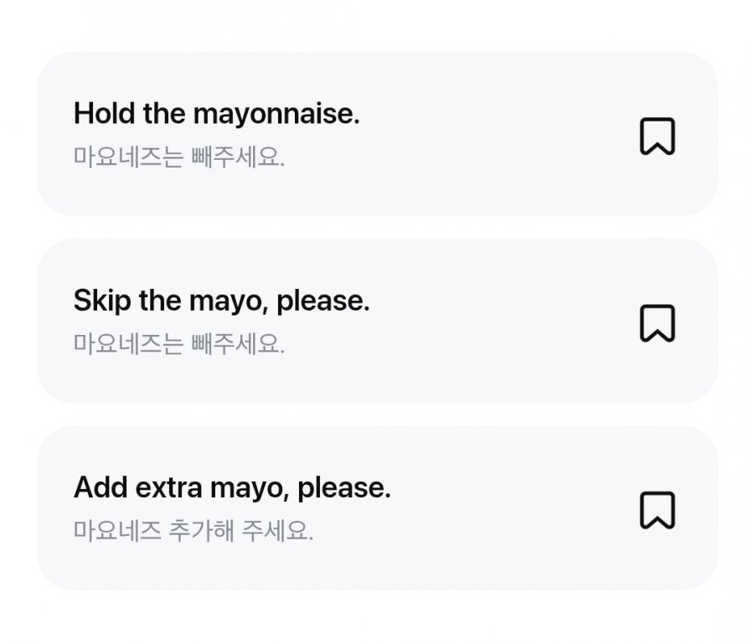Save "Skip the mayo, please." with bookmark icon
The image size is (754, 644).
(x=658, y=323)
